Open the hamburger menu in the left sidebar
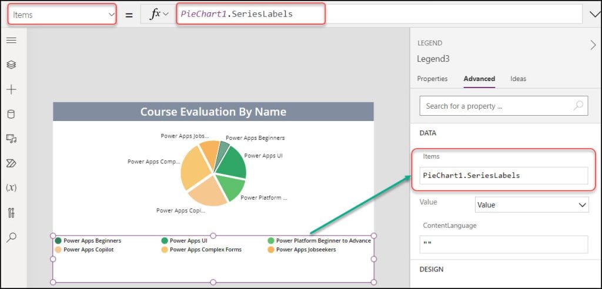This screenshot has width=602, height=289. click(x=12, y=41)
